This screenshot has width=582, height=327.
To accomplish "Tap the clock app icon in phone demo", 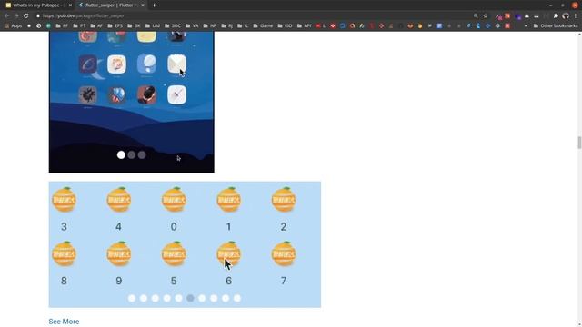I will tap(176, 94).
